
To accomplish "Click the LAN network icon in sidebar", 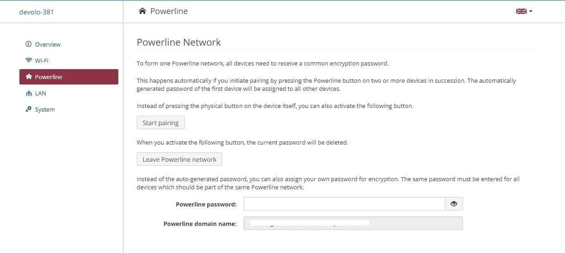I will (x=29, y=93).
